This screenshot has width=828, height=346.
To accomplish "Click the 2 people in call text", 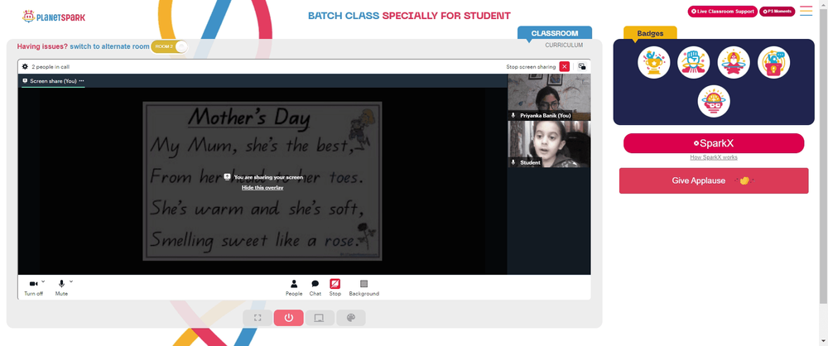I will [51, 67].
